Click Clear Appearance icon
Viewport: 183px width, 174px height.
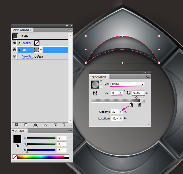tap(46, 125)
